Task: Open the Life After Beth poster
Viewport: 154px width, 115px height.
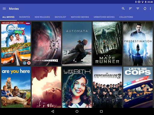Action: 77,87
